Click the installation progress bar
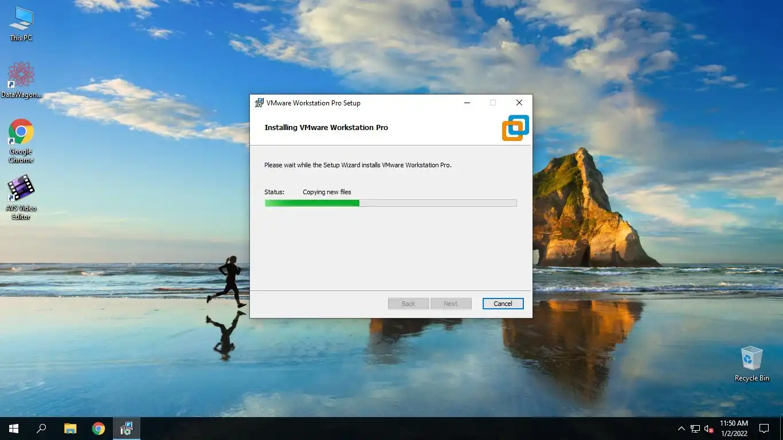783x440 pixels. pyautogui.click(x=390, y=203)
